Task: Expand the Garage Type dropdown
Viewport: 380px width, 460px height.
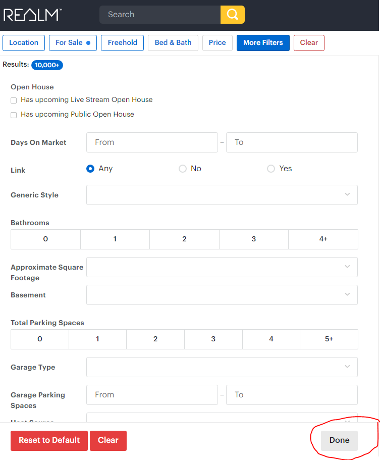Action: [x=222, y=367]
